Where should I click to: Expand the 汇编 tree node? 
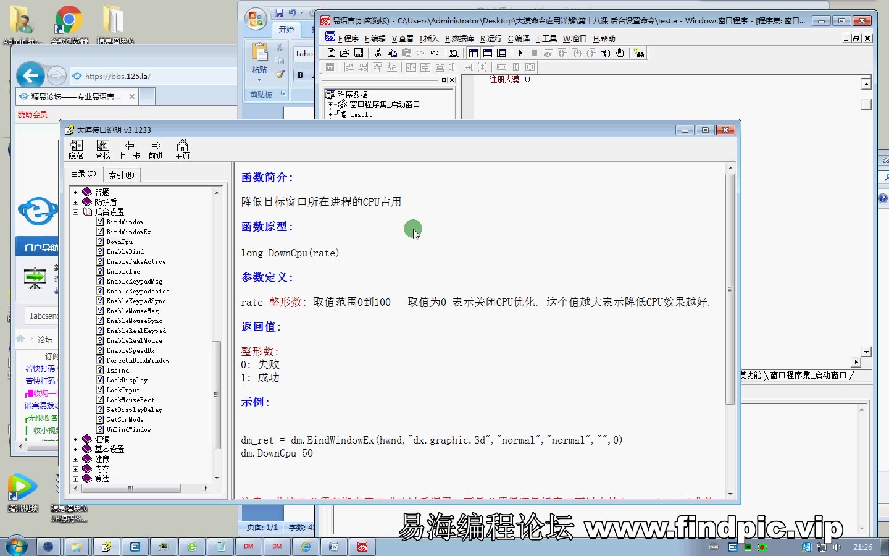(76, 439)
